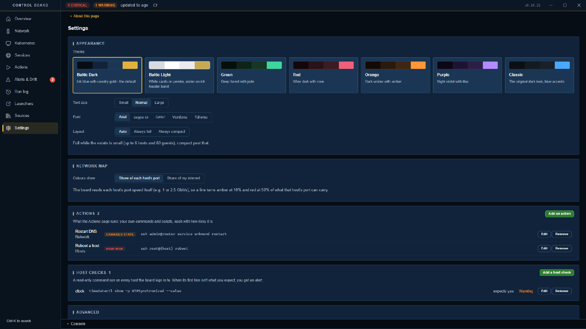Set layout to Always compact

pos(172,132)
